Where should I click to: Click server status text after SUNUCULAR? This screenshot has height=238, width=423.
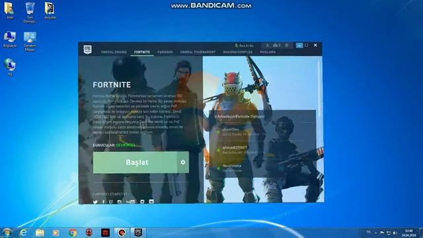coord(126,145)
